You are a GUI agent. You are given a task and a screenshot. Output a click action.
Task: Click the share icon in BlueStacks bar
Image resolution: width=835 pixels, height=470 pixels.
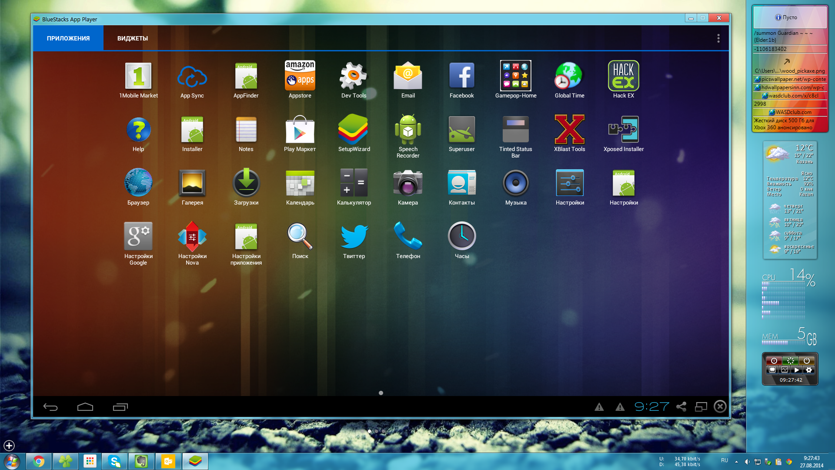tap(681, 406)
